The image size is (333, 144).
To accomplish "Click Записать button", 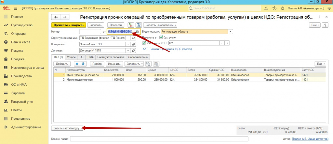I will pyautogui.click(x=96, y=25).
